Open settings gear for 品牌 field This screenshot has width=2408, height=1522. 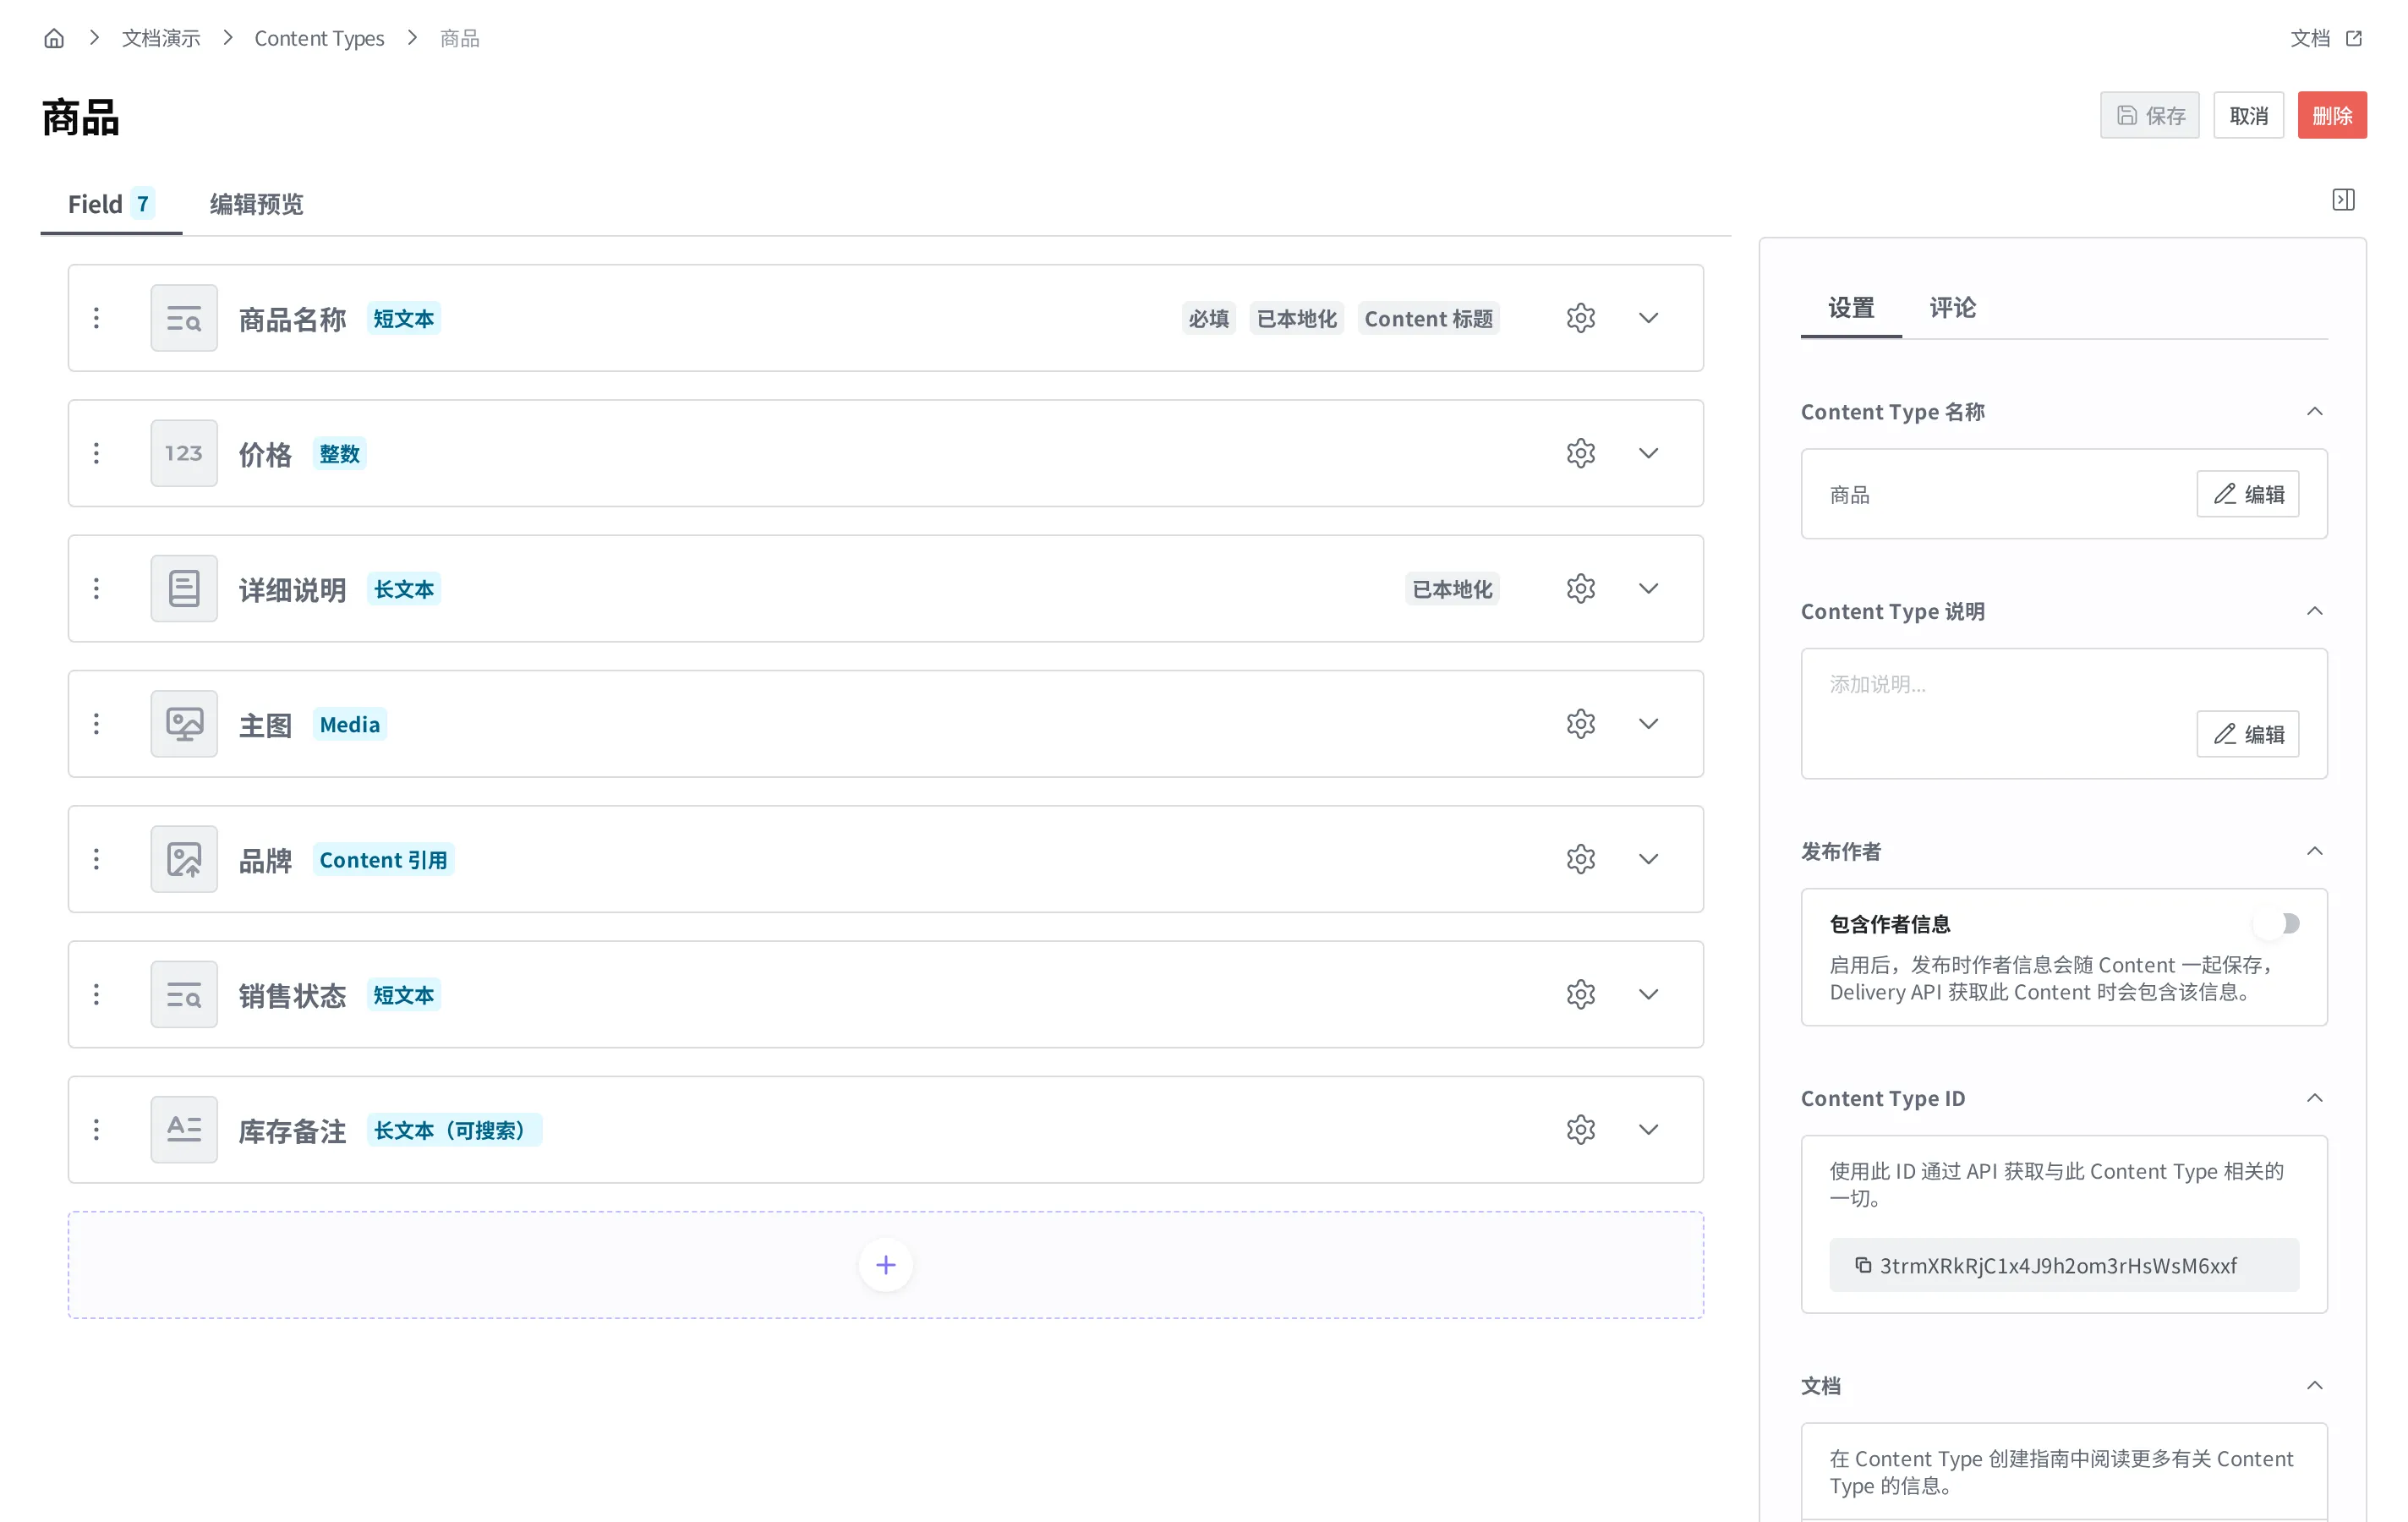[1581, 859]
